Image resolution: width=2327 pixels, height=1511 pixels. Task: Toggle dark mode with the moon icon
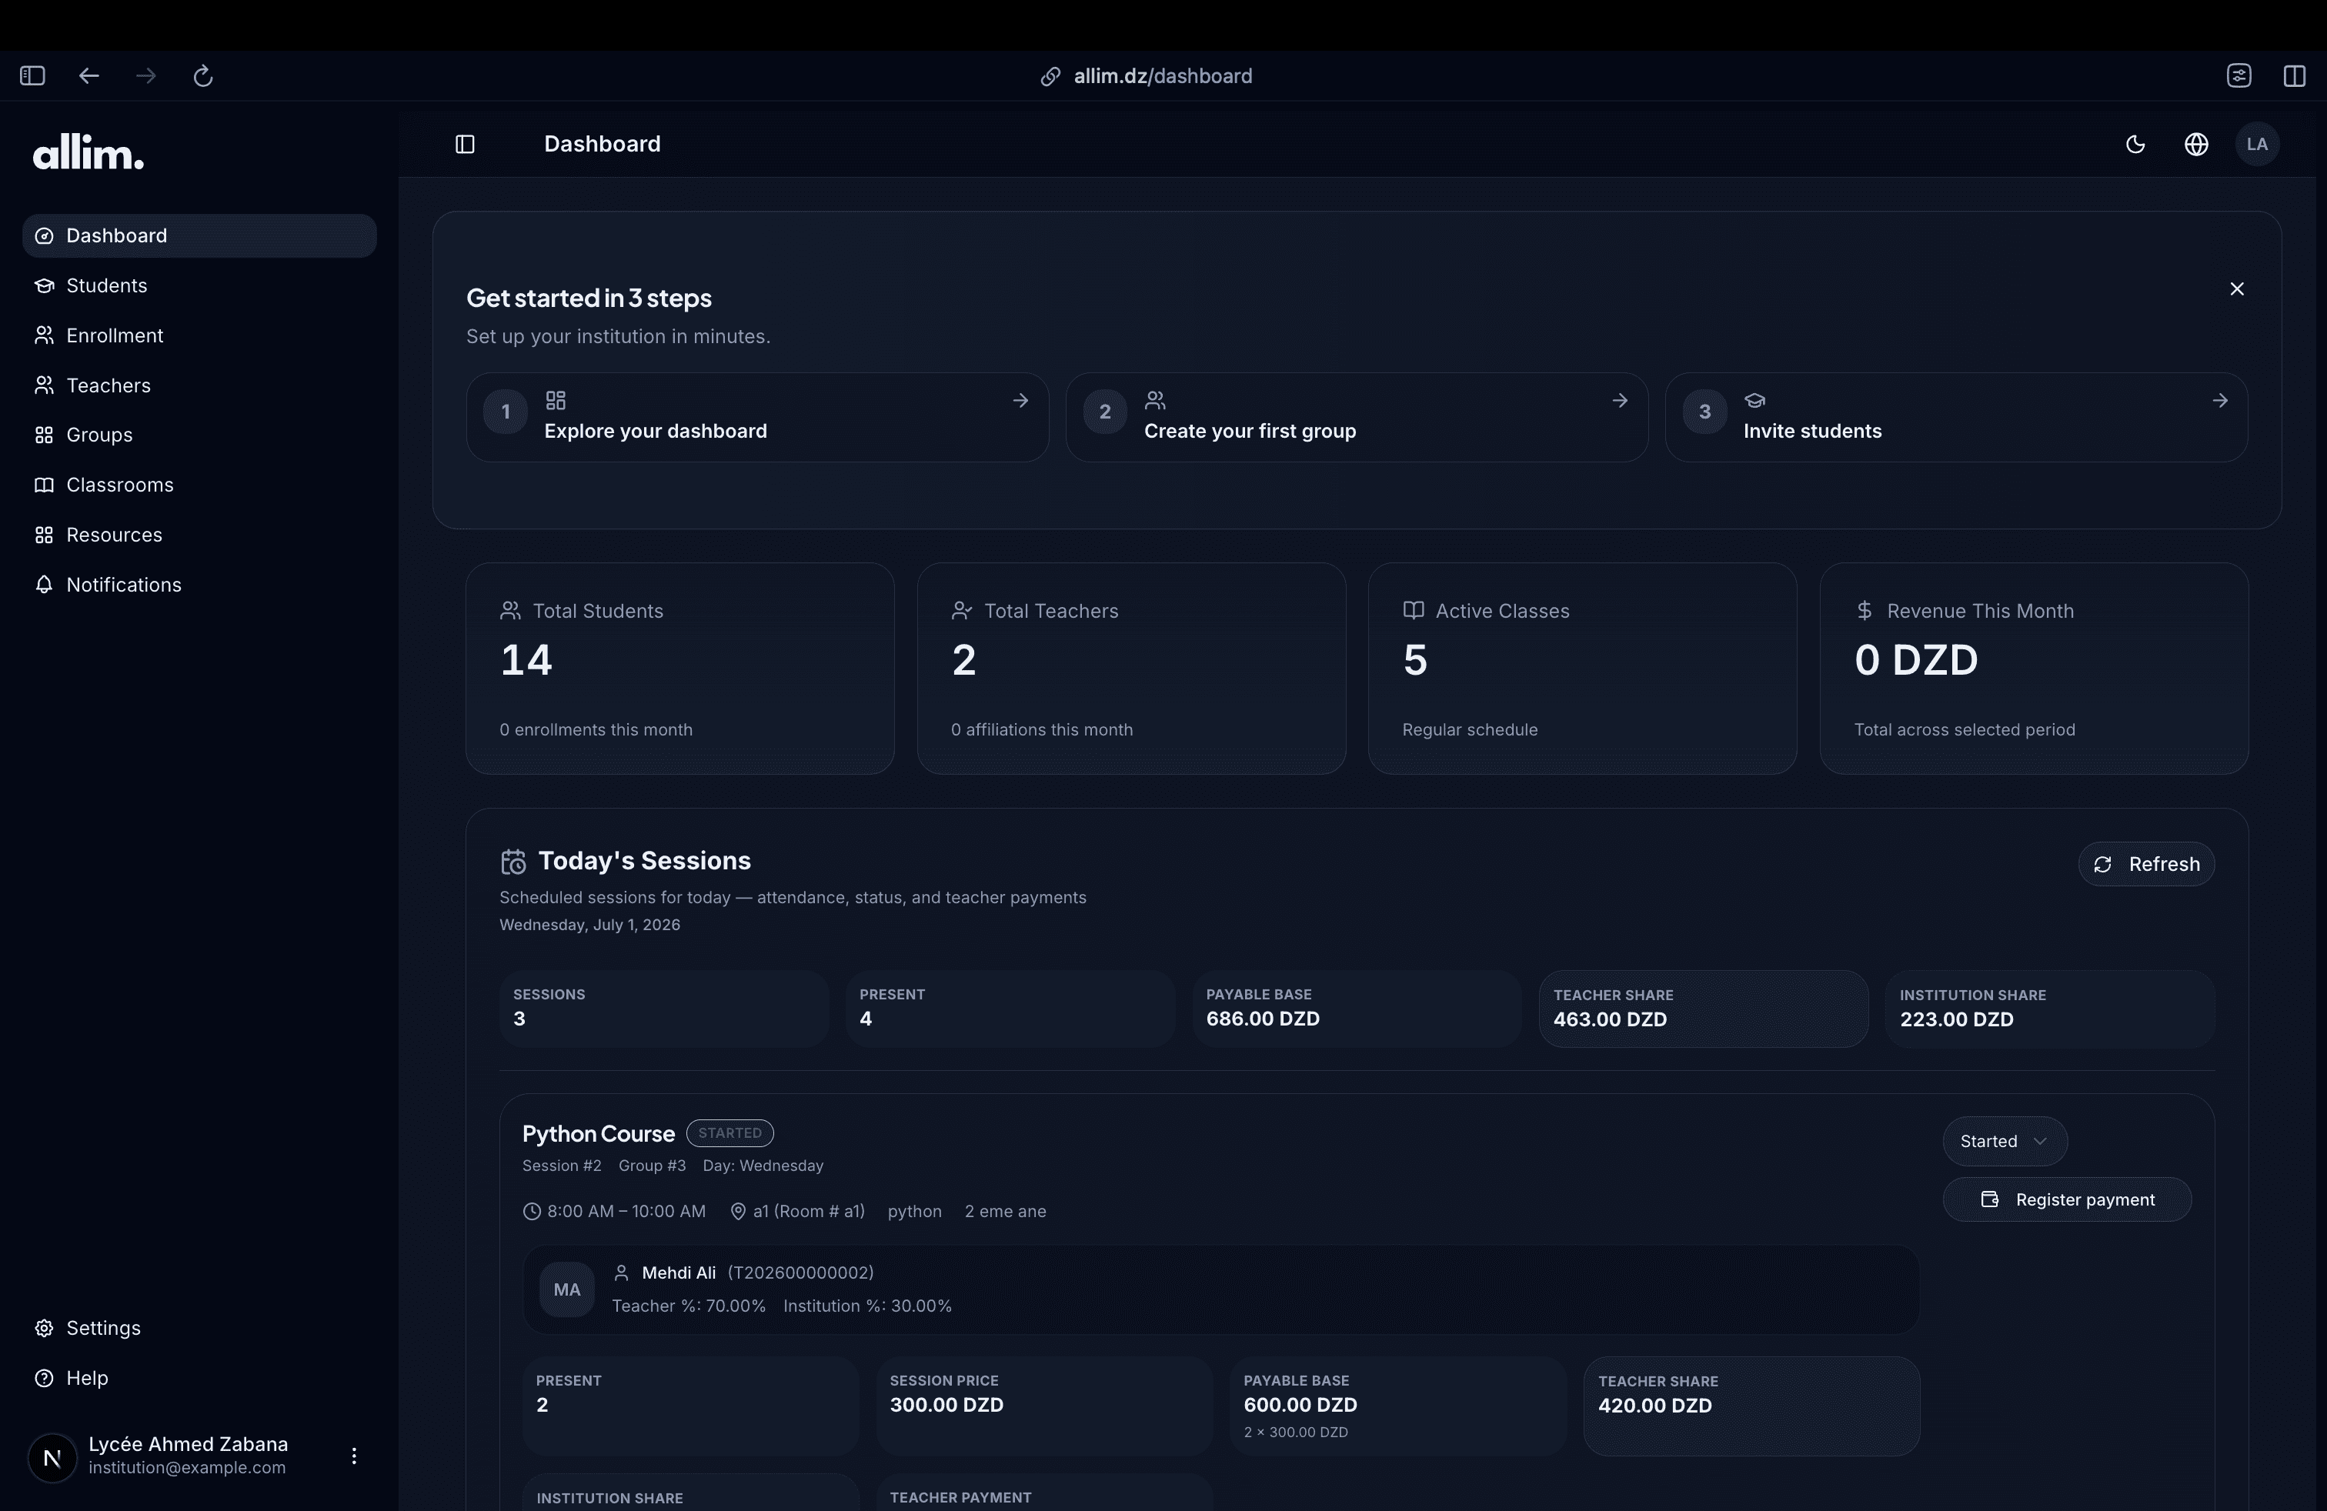(x=2135, y=144)
